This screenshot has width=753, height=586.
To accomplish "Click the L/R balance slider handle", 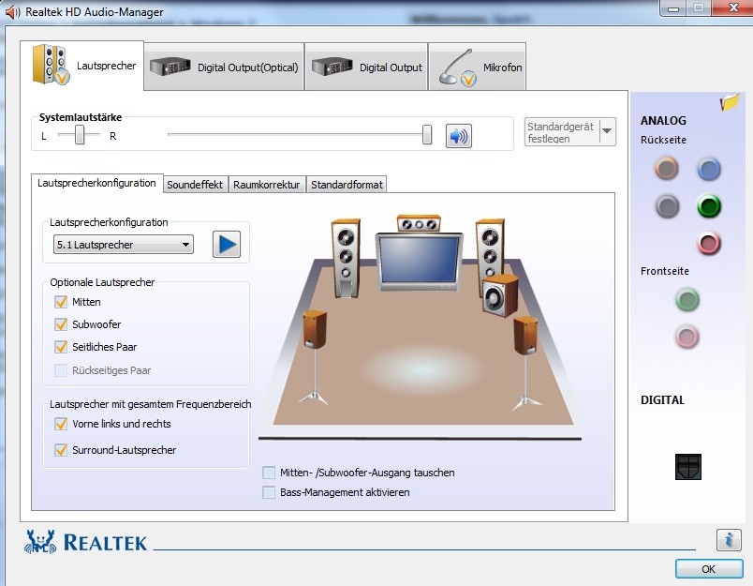I will pos(80,135).
